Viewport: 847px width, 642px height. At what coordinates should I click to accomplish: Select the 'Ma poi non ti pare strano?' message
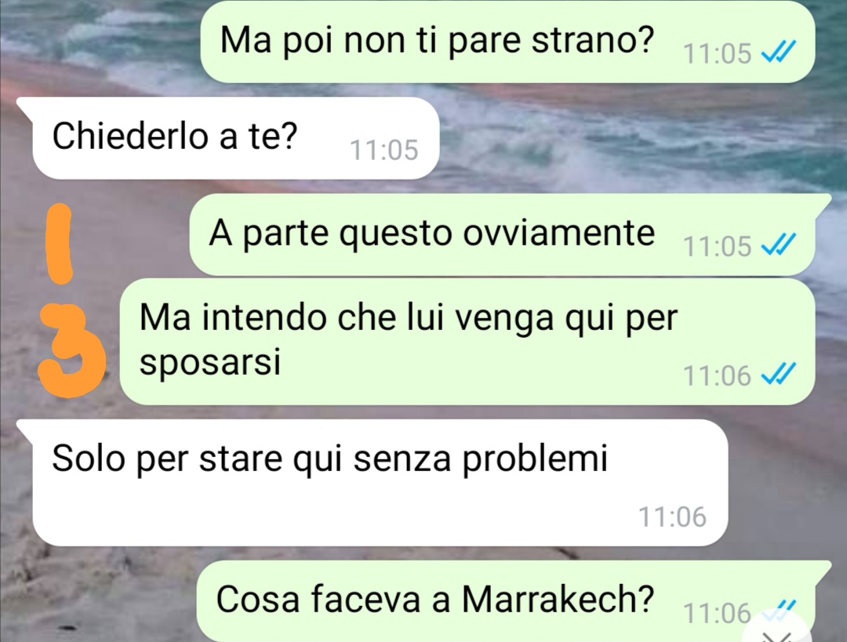507,42
